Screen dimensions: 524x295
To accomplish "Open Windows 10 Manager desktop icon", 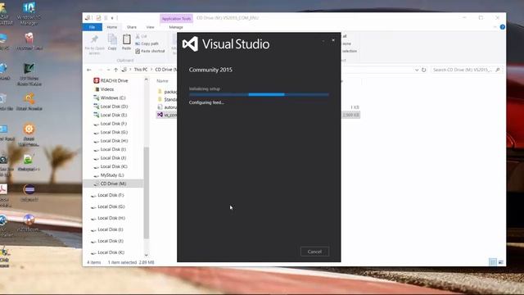I will [x=29, y=13].
